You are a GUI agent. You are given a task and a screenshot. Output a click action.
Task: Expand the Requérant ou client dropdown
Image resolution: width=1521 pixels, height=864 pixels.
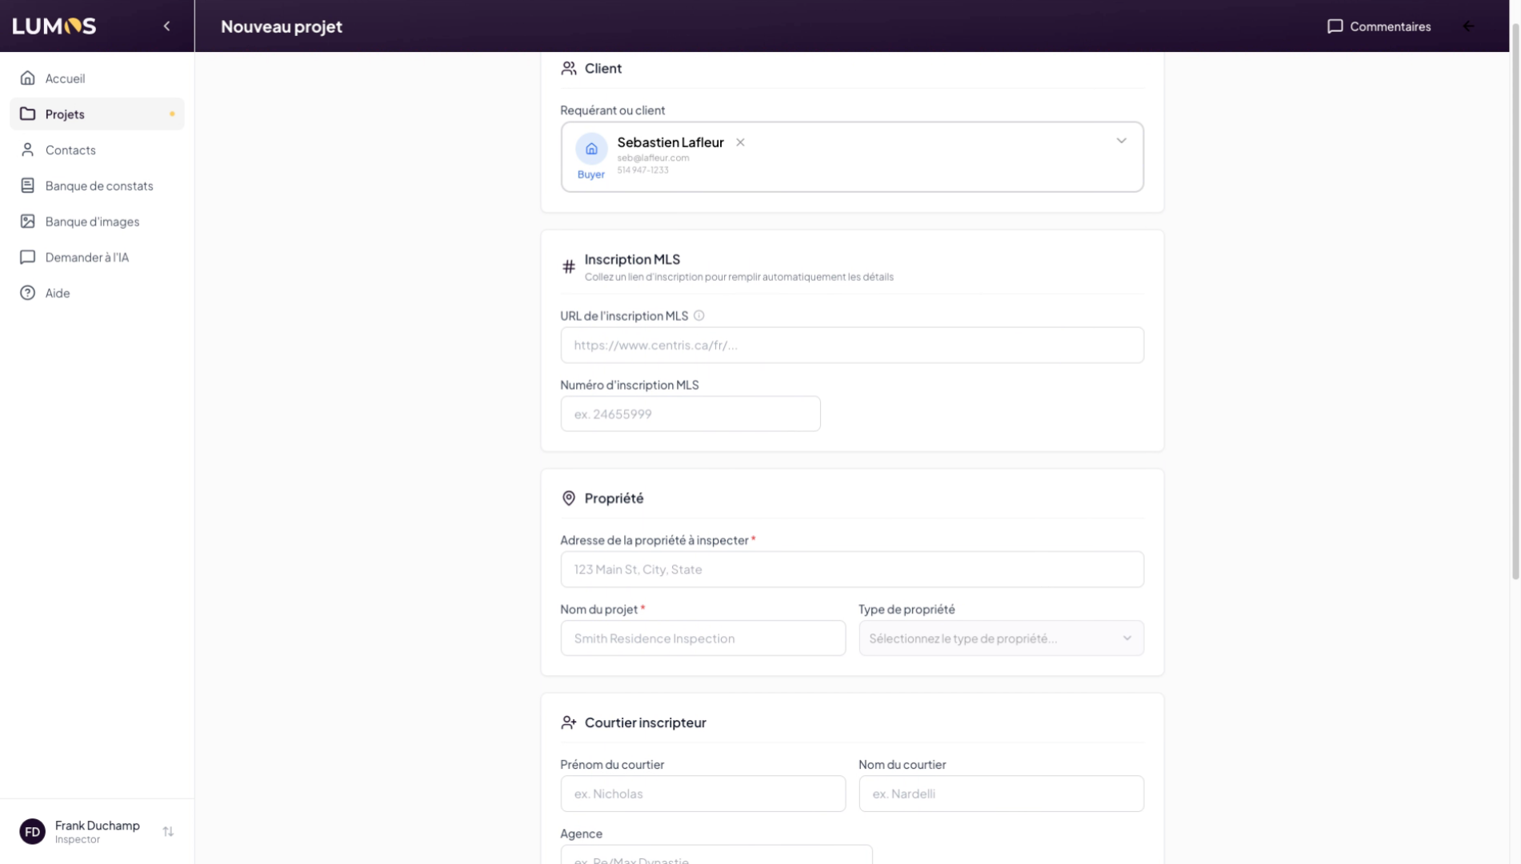(1121, 141)
